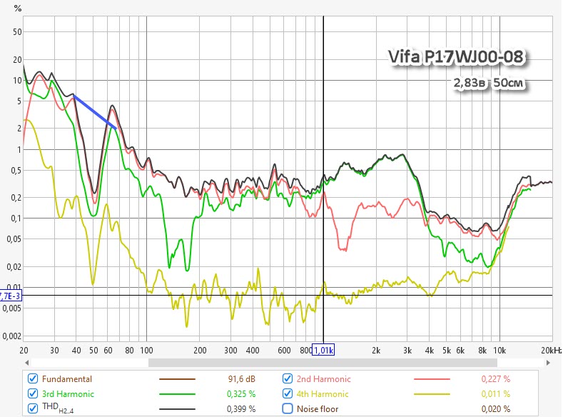Click the 1,01k cursor frequency label
Viewport: 563px width, 417px height.
coord(323,350)
